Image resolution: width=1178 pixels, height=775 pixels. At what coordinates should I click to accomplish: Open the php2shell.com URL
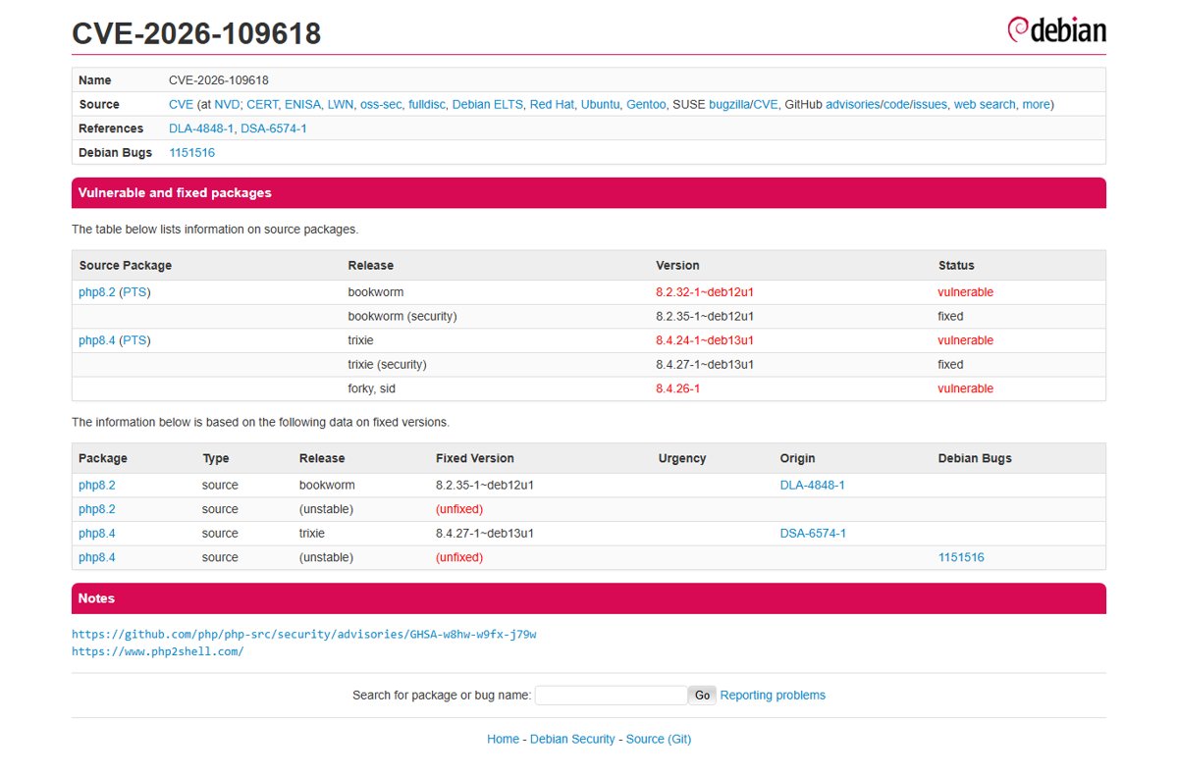[x=158, y=651]
